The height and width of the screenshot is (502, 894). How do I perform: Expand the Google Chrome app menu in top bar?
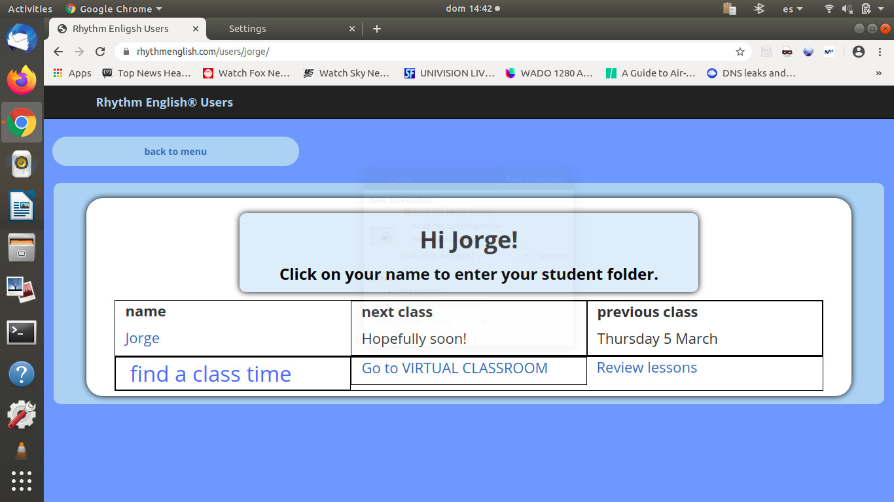pos(115,9)
